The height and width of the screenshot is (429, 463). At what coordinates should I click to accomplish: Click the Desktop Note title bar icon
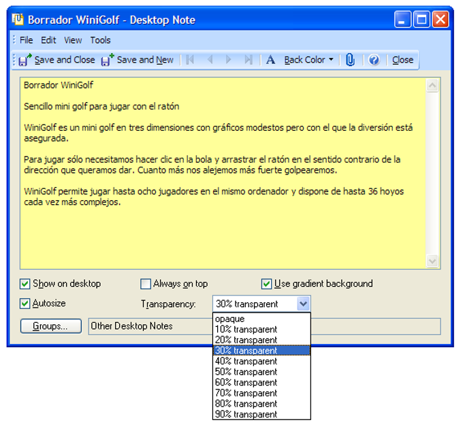(18, 19)
